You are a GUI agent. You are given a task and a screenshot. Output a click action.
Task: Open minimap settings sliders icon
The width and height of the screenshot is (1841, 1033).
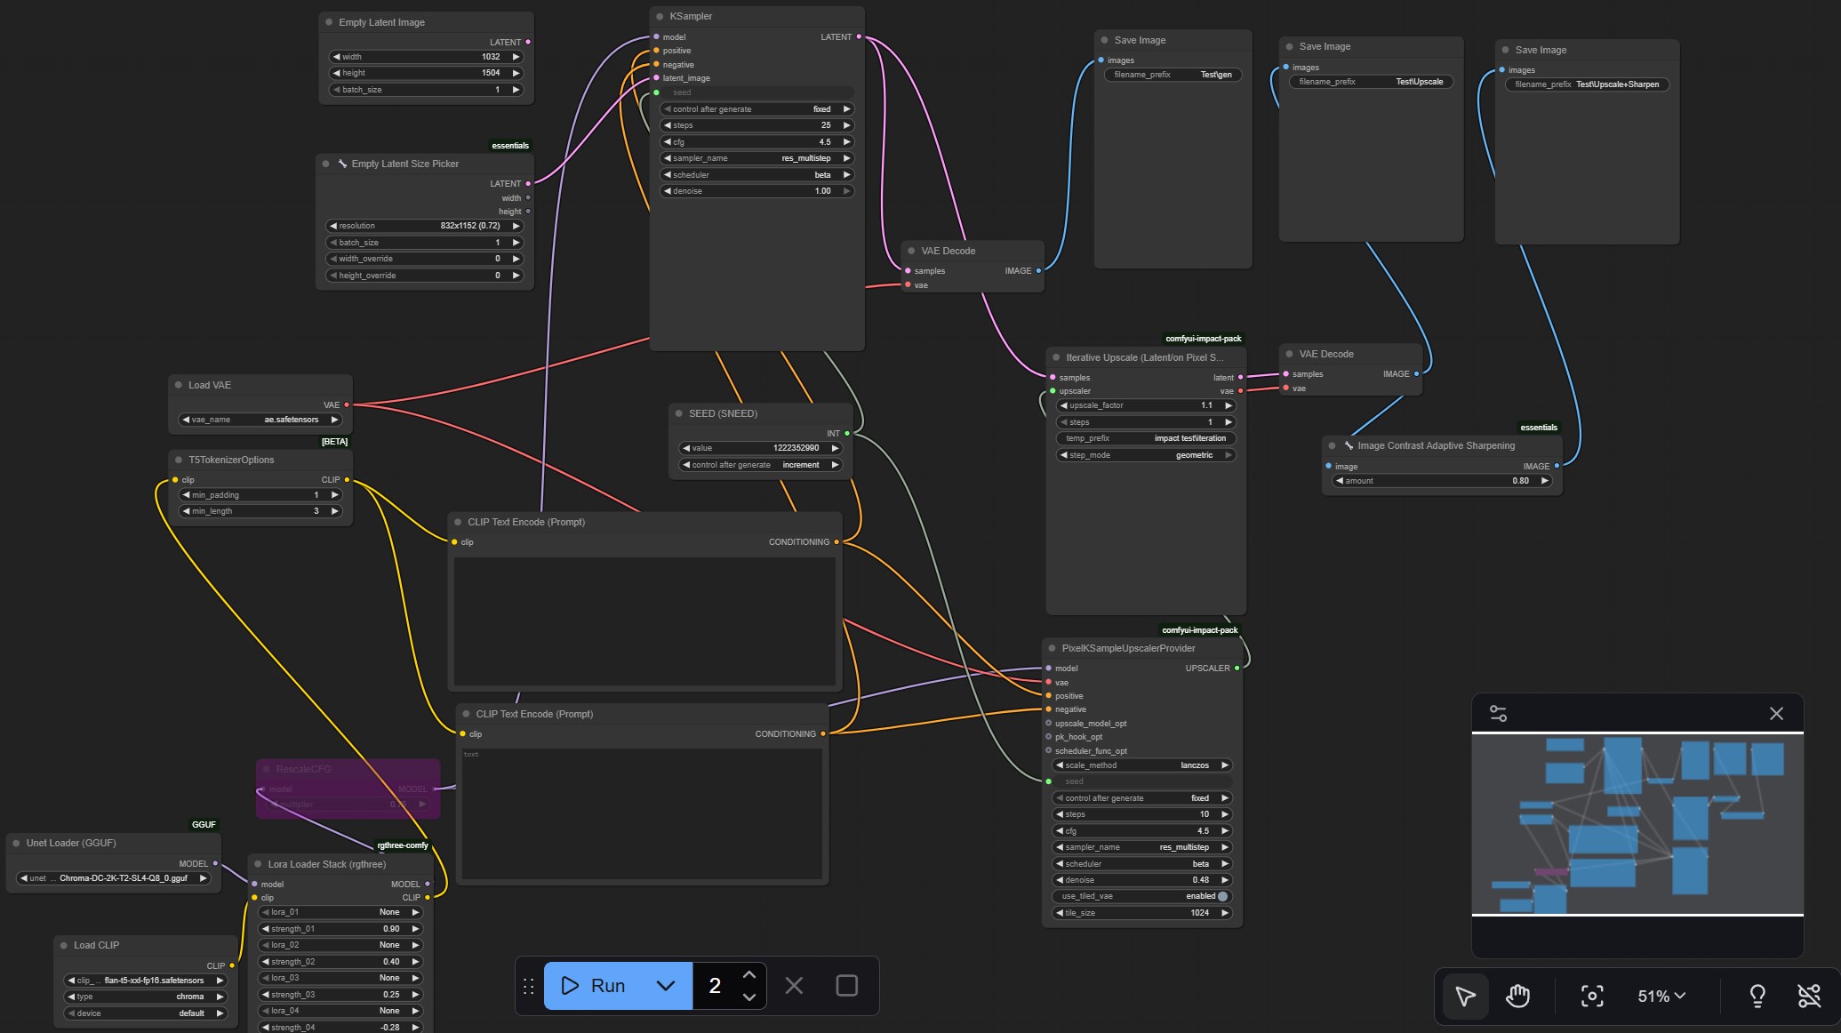[1498, 714]
